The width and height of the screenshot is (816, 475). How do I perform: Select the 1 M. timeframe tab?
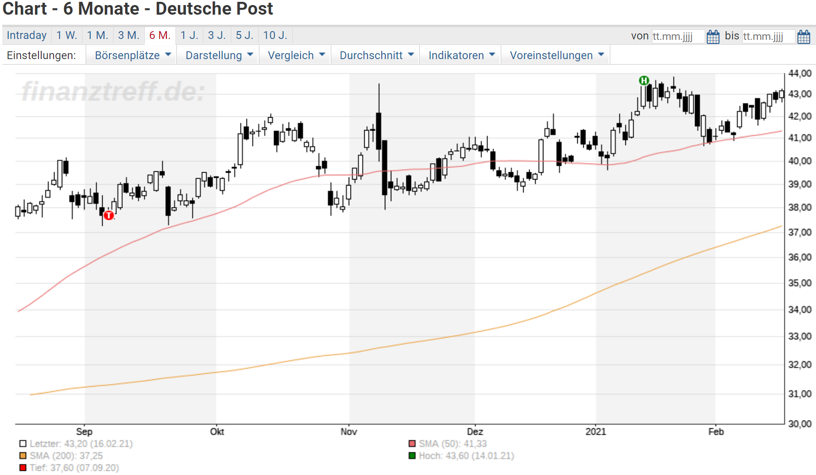tap(98, 35)
